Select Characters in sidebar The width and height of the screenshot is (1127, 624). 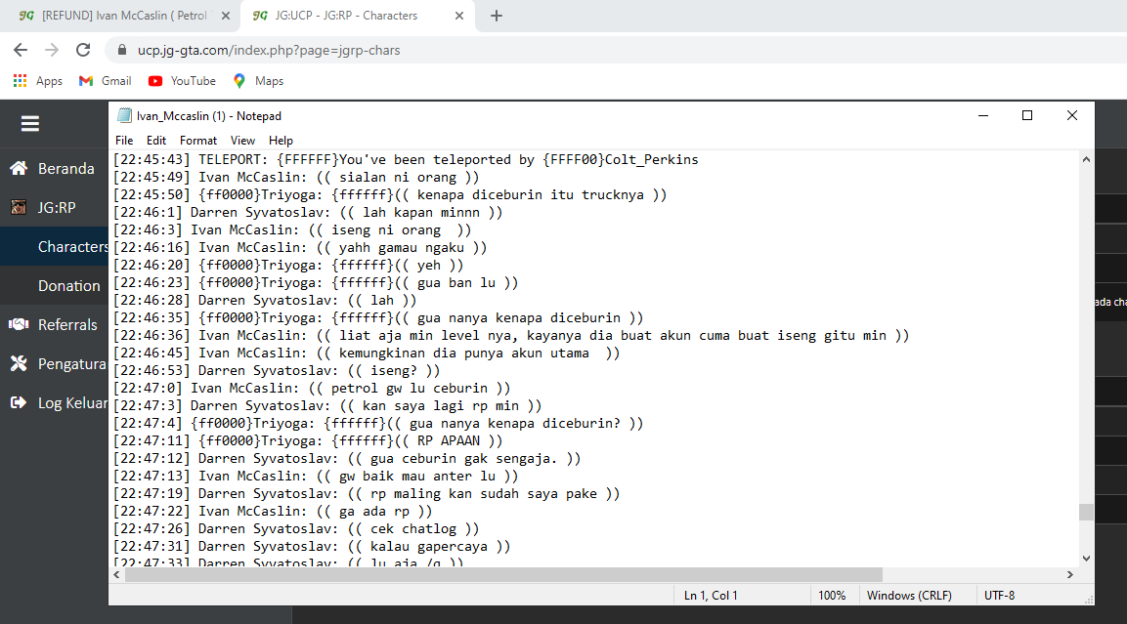pos(73,246)
